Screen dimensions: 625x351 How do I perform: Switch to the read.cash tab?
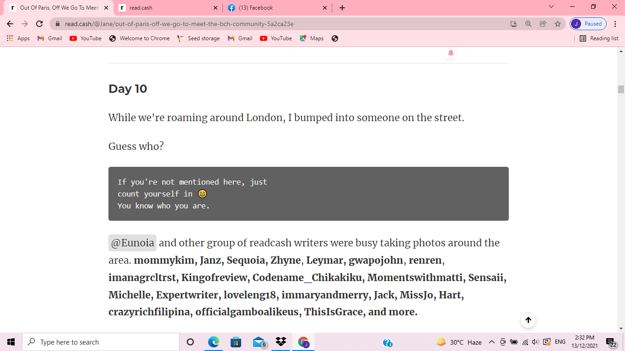[x=167, y=8]
